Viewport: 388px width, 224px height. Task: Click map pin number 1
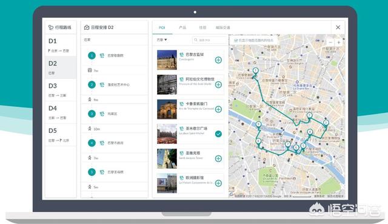coord(255,71)
